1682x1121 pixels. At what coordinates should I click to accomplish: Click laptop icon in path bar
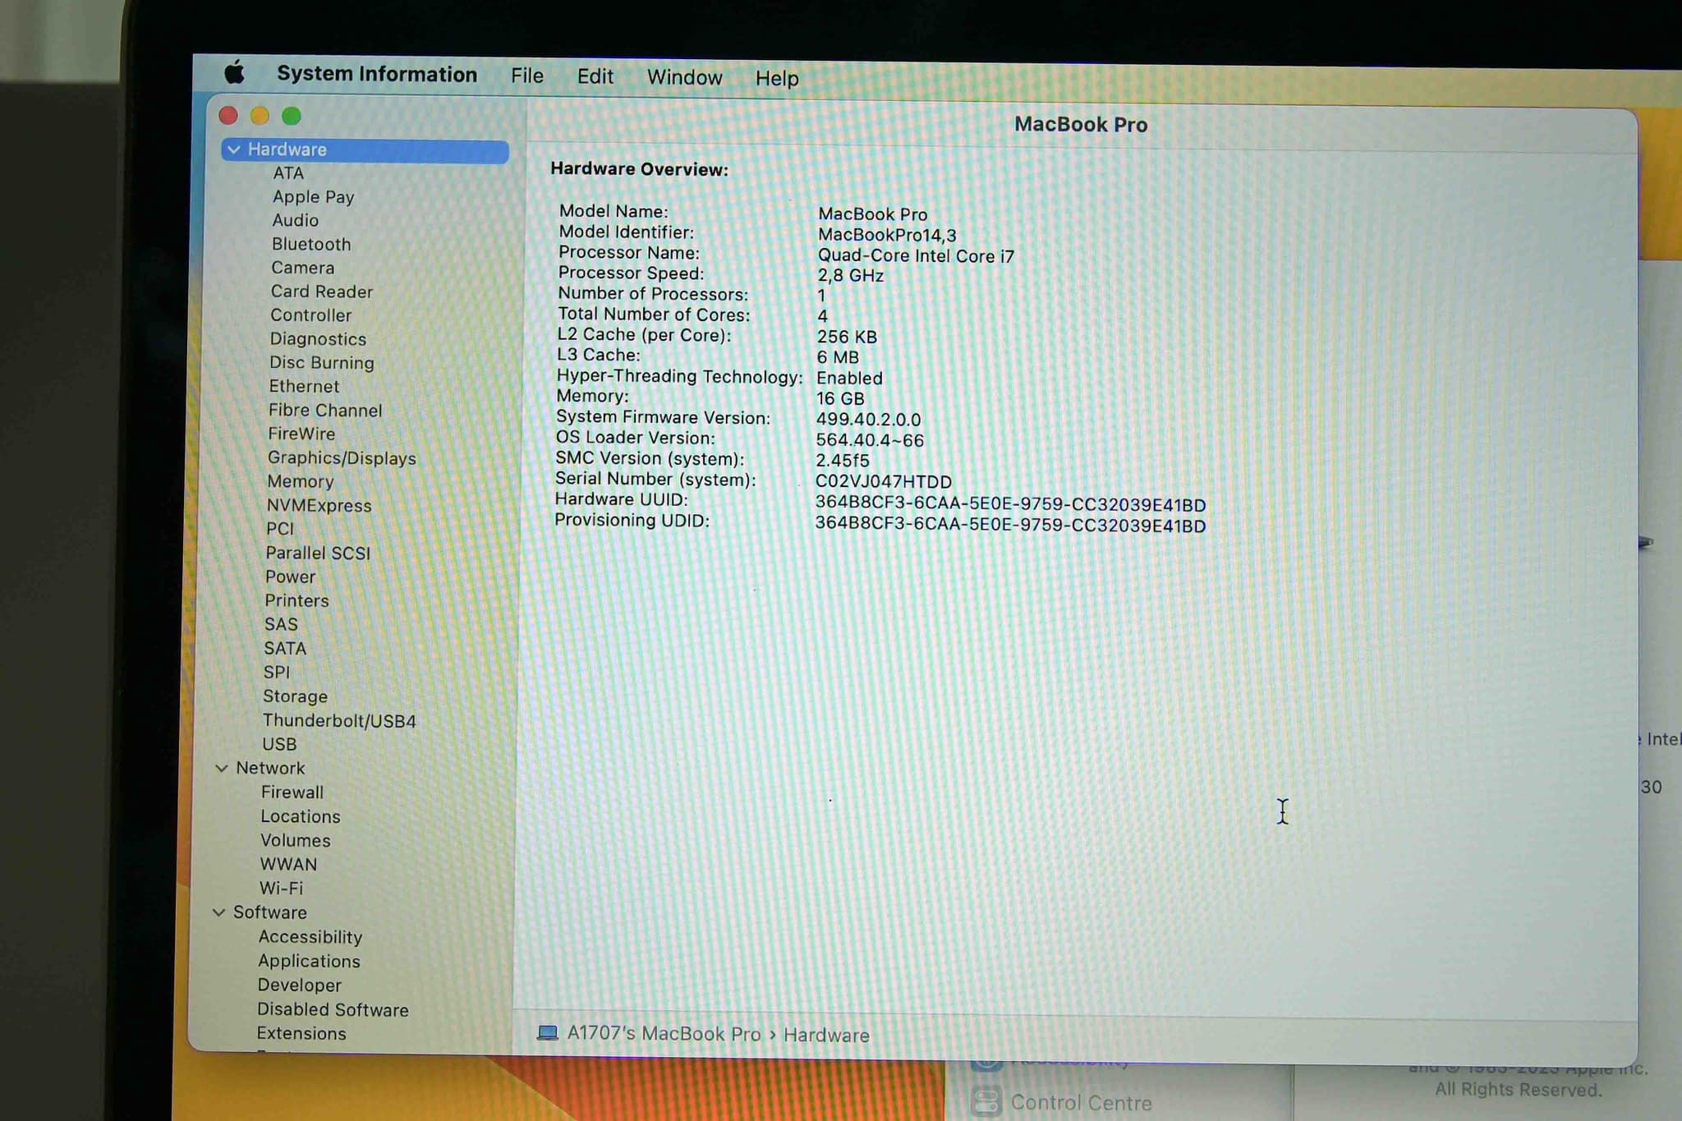(547, 1032)
